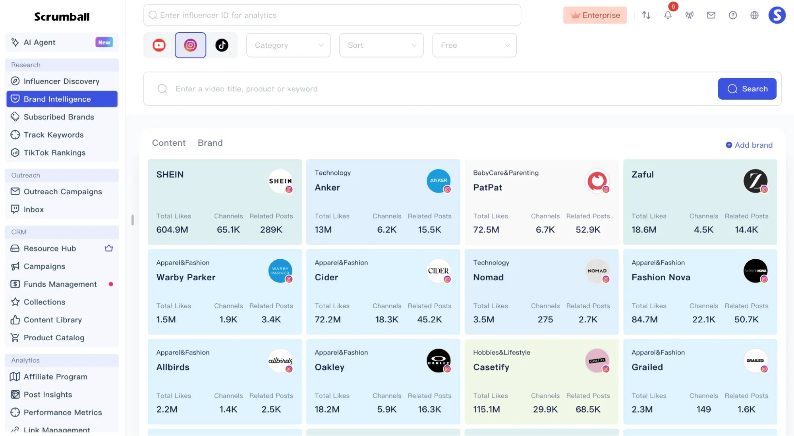Open the Inbox menu item

62,209
